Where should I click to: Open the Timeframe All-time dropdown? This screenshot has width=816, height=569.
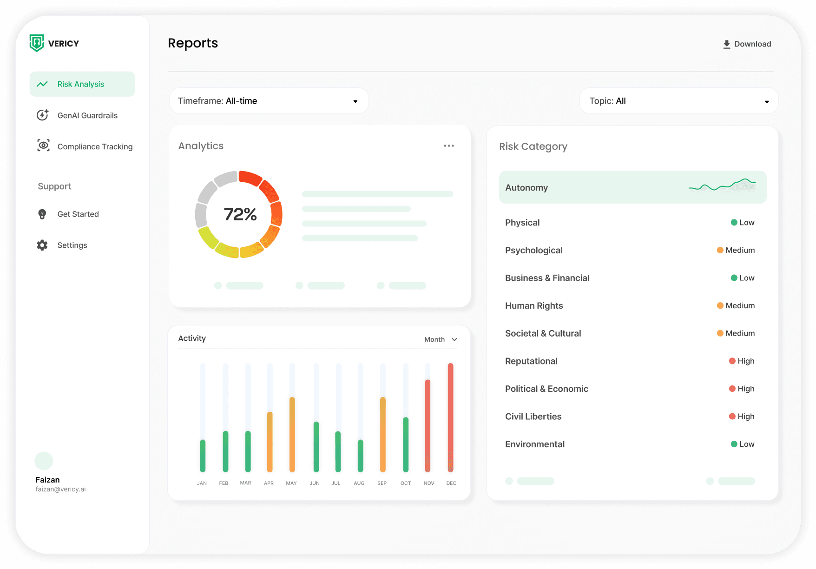coord(269,101)
